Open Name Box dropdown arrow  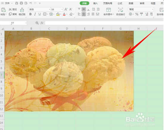(x=26, y=23)
